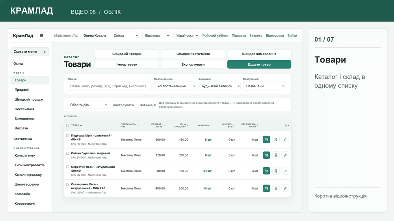Edit the Подушка Мрія product
The image size is (394, 221).
tap(285, 140)
